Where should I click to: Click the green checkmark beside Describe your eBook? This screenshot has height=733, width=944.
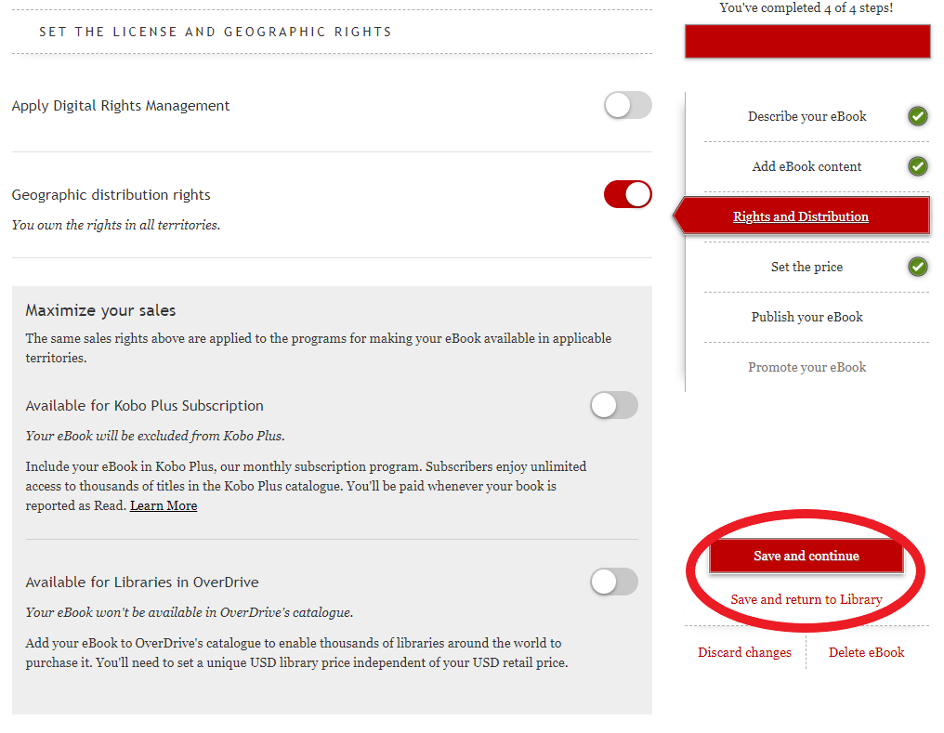tap(917, 116)
